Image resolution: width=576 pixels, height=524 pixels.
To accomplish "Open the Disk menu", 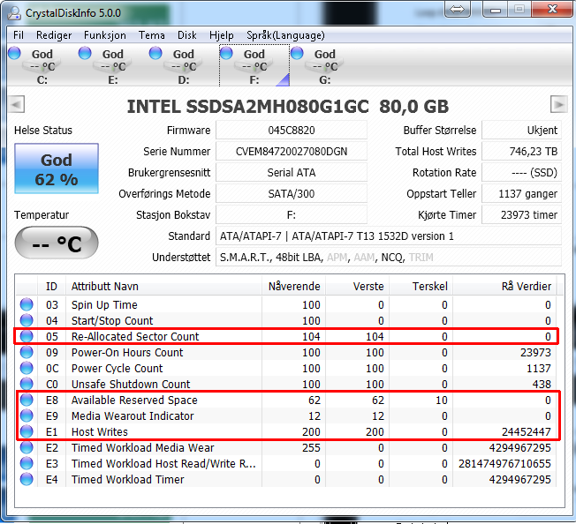I will 187,35.
